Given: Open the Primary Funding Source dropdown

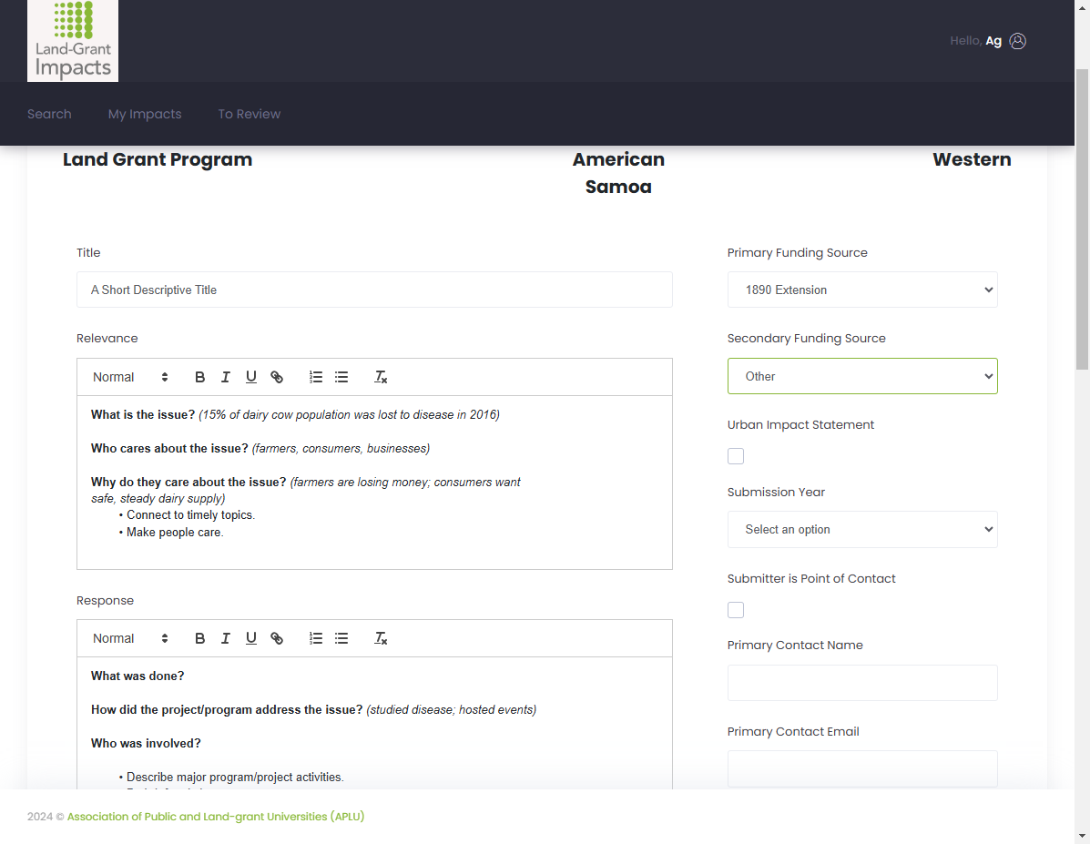Looking at the screenshot, I should click(x=862, y=290).
